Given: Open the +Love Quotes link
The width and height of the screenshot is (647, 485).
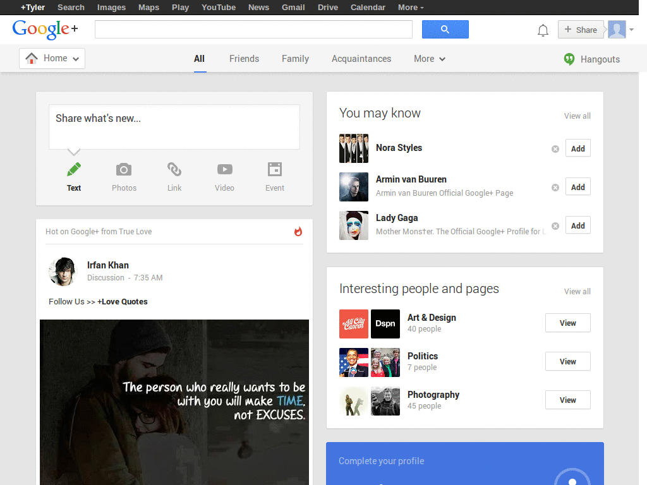Looking at the screenshot, I should pos(122,301).
